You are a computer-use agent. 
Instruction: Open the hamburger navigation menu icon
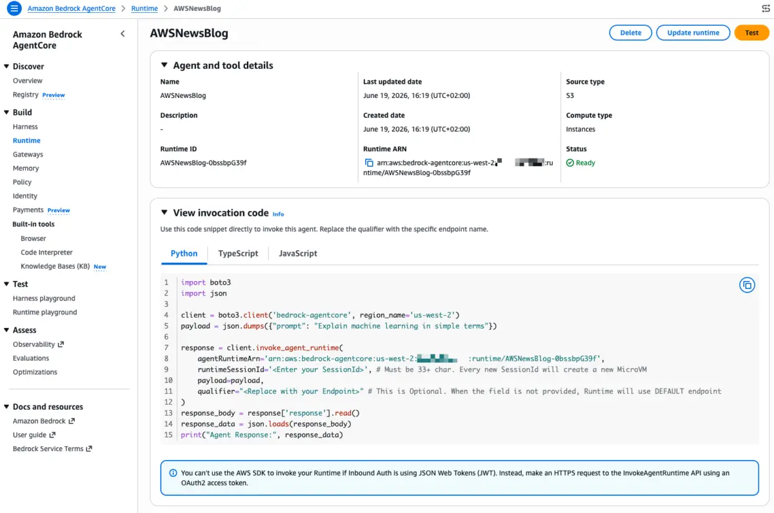(x=14, y=8)
